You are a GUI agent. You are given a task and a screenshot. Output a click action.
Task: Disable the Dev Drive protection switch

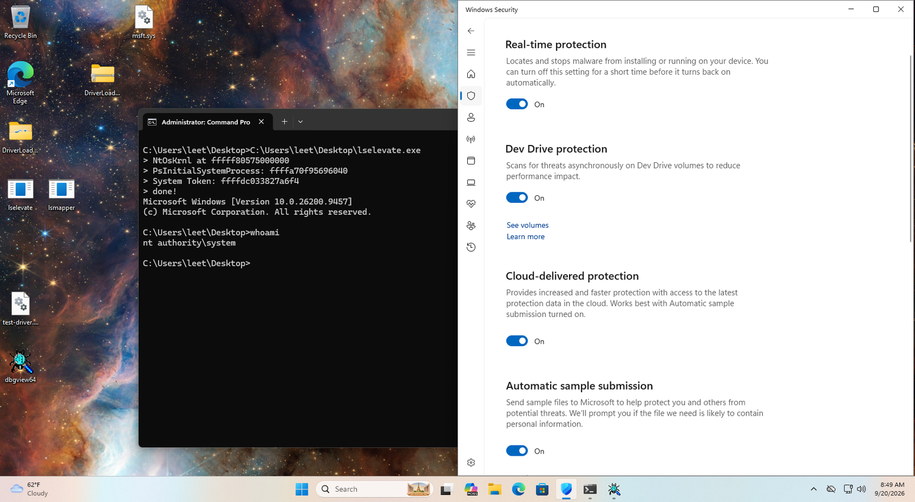coord(517,198)
